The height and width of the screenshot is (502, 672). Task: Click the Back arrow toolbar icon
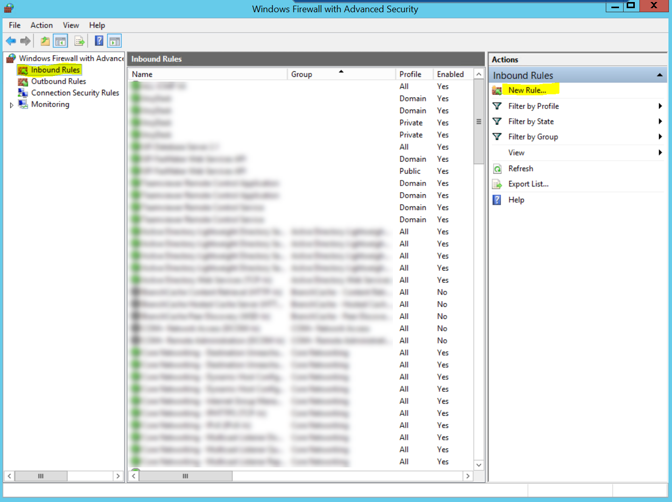point(11,41)
